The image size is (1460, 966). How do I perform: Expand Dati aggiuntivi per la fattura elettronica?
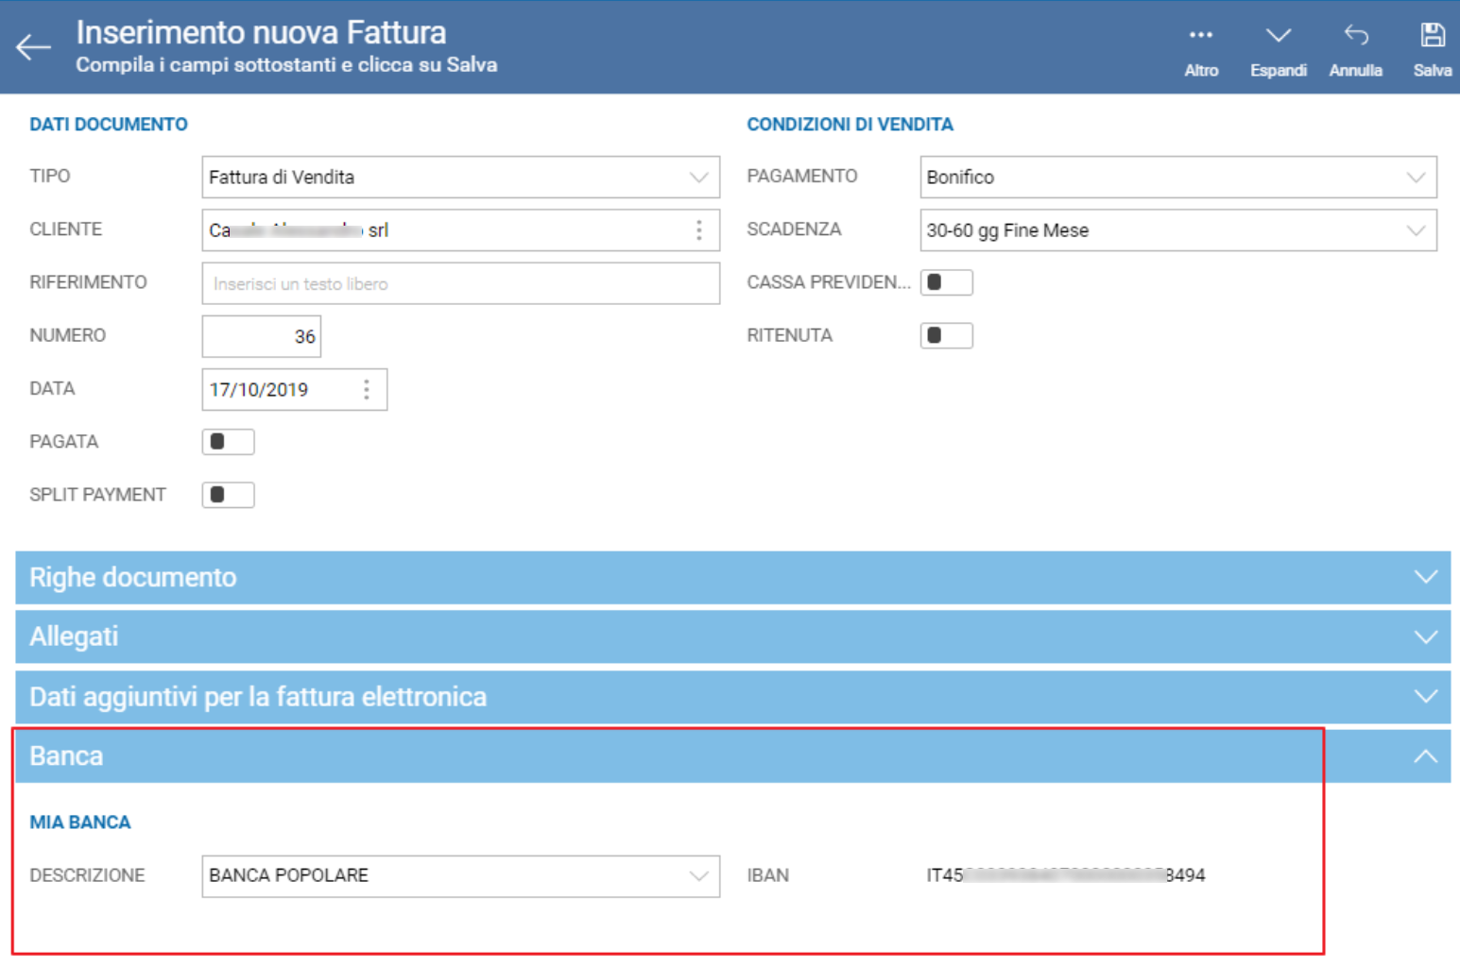pos(732,697)
